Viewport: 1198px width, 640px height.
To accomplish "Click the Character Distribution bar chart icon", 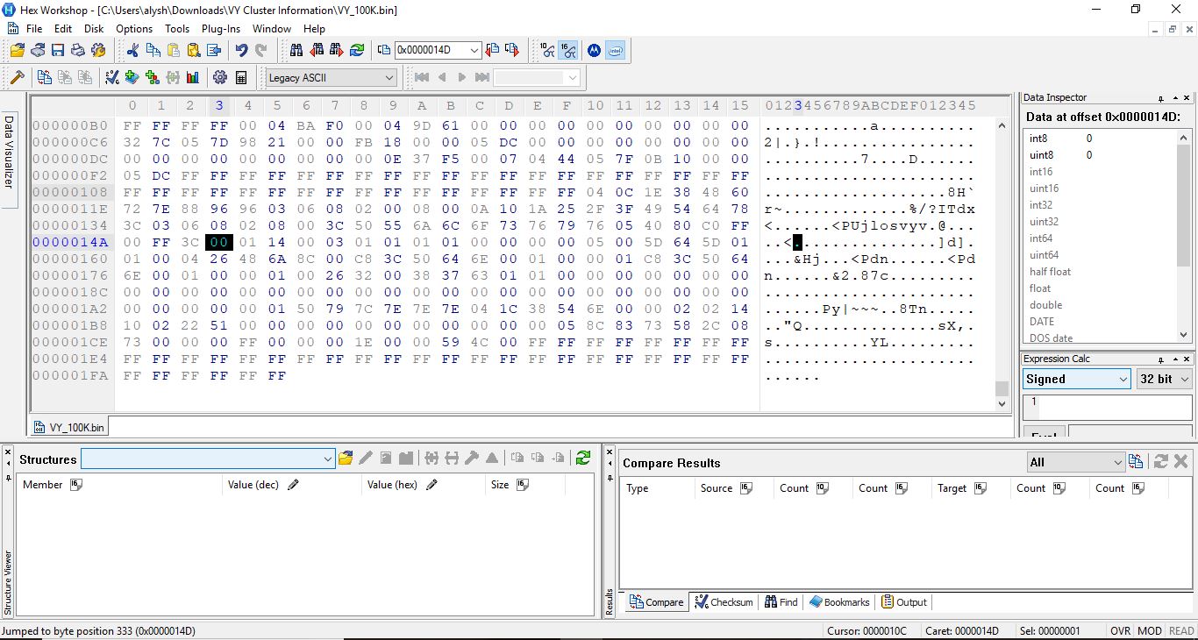I will 193,77.
